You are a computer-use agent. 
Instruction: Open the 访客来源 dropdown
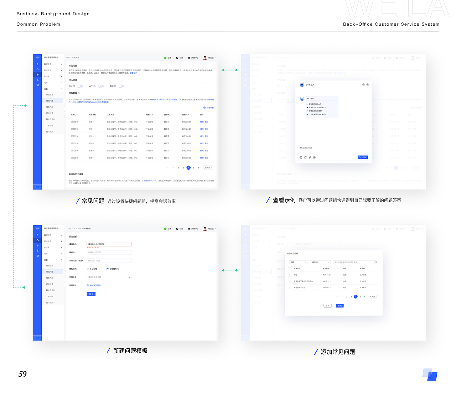[x=109, y=277]
